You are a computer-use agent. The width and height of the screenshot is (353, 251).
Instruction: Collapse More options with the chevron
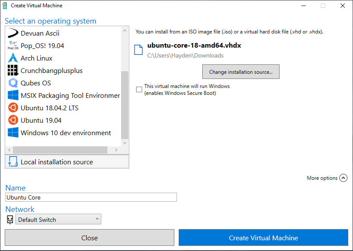pos(343,178)
